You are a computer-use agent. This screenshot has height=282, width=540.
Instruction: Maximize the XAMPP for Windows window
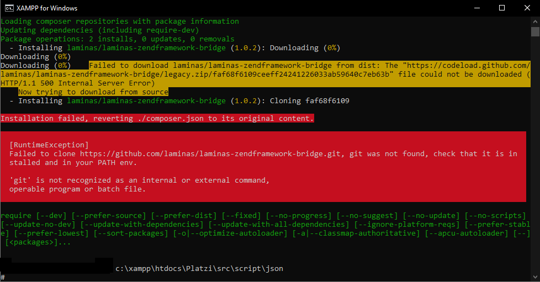(x=502, y=8)
